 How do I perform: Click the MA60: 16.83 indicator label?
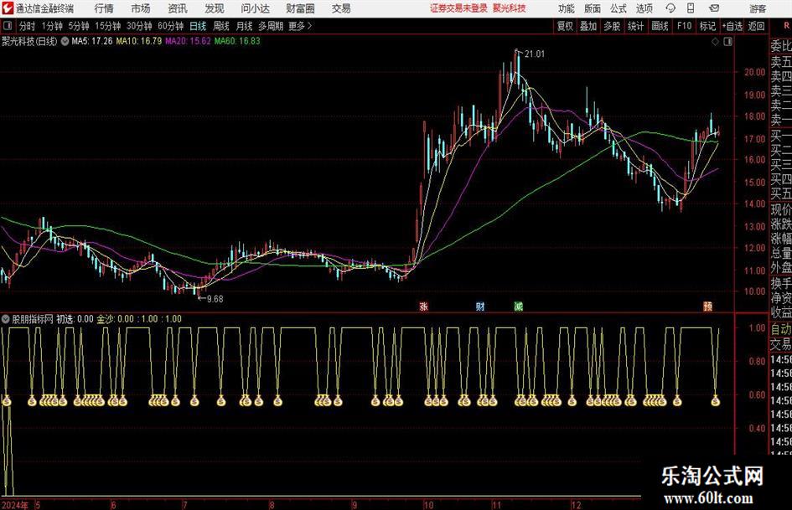237,41
